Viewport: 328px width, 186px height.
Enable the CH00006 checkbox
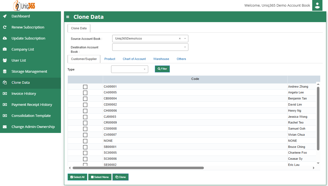click(85, 111)
